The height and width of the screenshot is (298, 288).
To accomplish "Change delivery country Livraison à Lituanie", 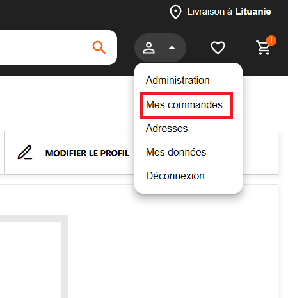I will pyautogui.click(x=229, y=12).
